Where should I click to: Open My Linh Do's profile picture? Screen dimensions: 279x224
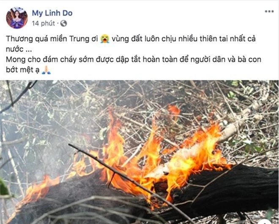(17, 18)
